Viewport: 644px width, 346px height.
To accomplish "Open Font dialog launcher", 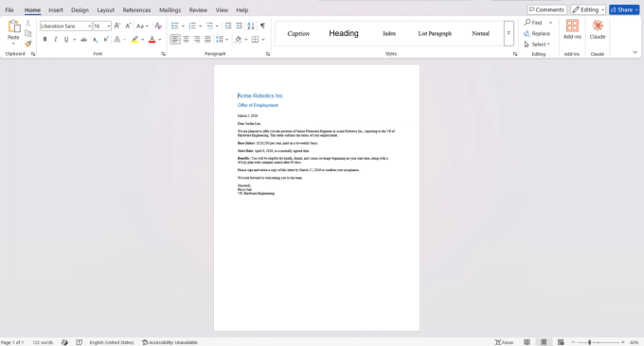I will tap(164, 54).
